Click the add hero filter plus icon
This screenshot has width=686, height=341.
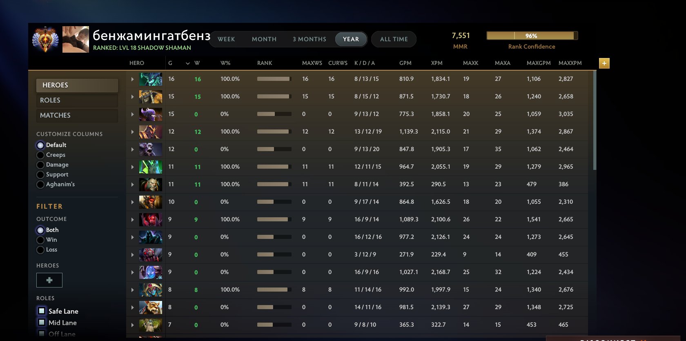point(49,280)
